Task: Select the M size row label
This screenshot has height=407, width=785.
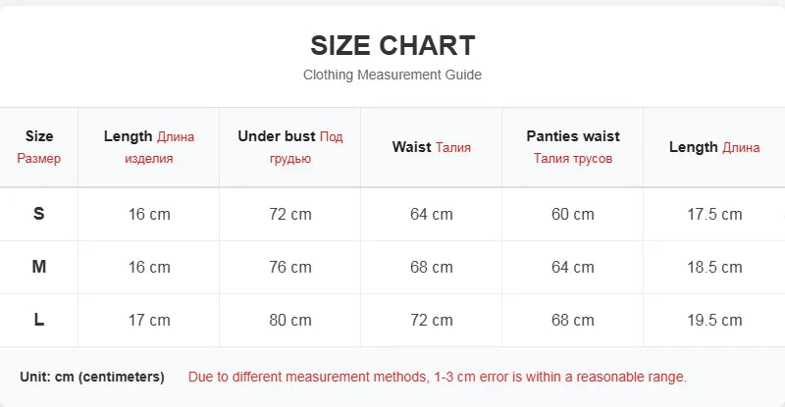Action: tap(39, 267)
